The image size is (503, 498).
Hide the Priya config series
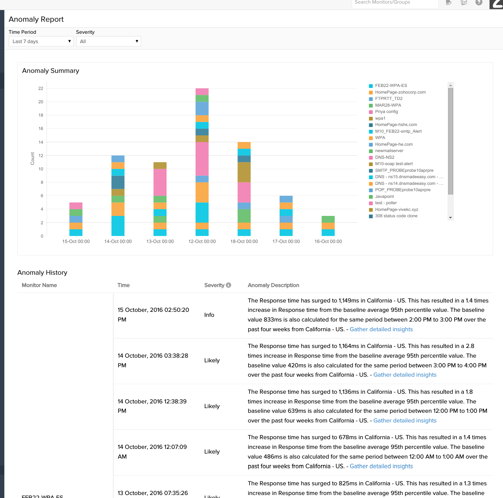pos(386,112)
